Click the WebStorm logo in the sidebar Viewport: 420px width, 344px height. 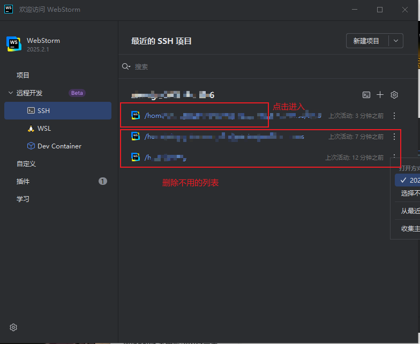[x=13, y=44]
